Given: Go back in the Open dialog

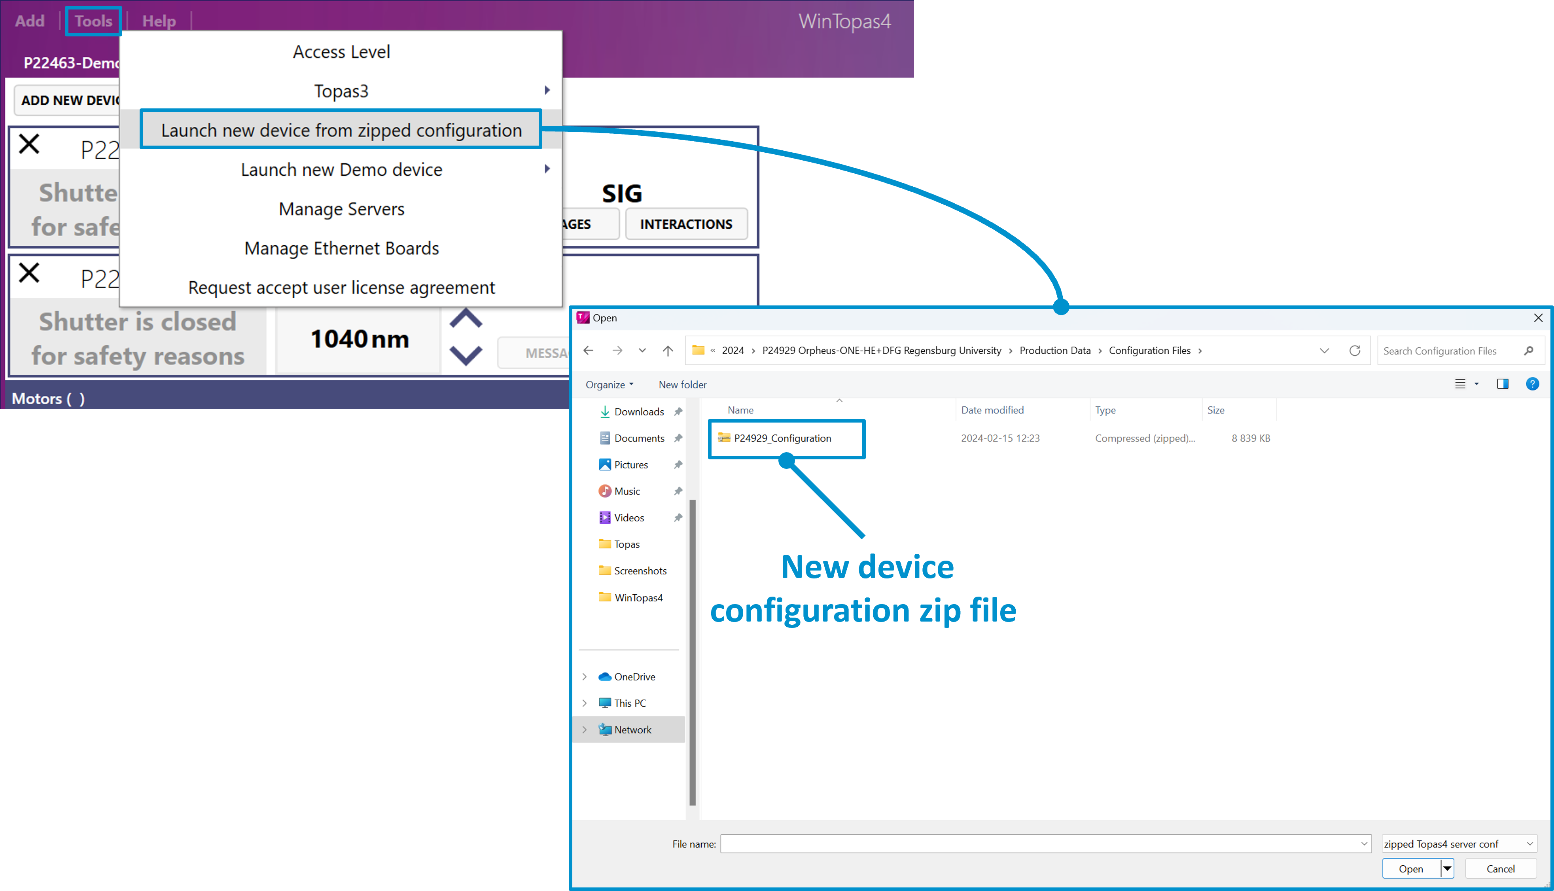Looking at the screenshot, I should coord(588,350).
